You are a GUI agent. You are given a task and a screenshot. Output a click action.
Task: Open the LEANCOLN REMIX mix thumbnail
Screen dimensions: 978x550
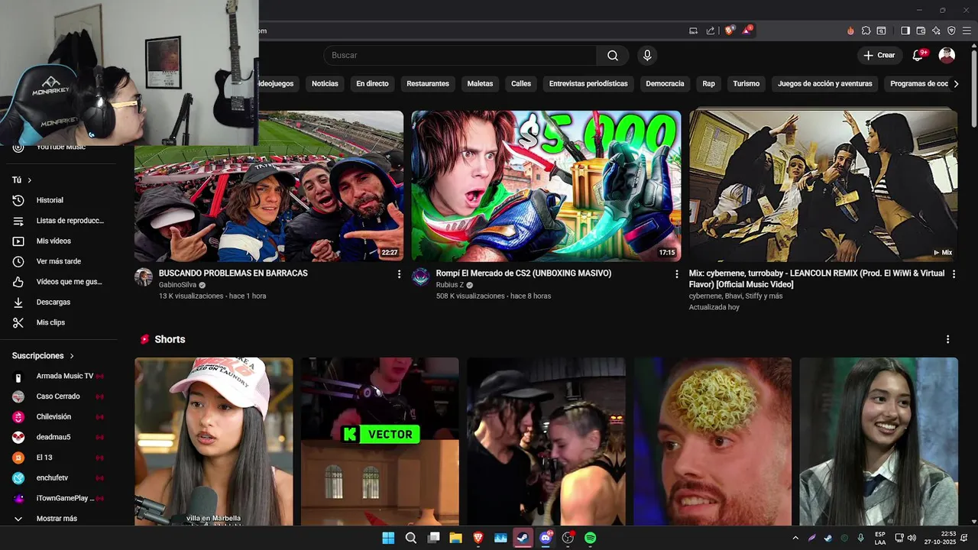click(x=823, y=186)
